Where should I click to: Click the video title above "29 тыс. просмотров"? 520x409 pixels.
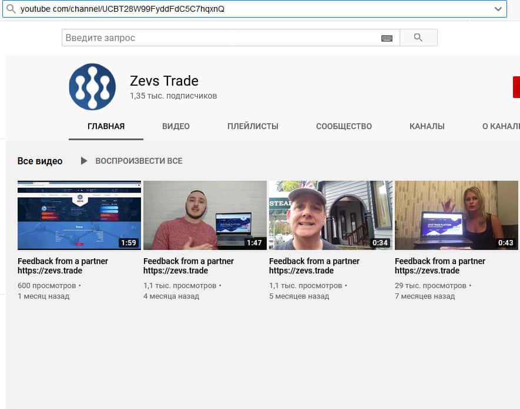pos(440,266)
